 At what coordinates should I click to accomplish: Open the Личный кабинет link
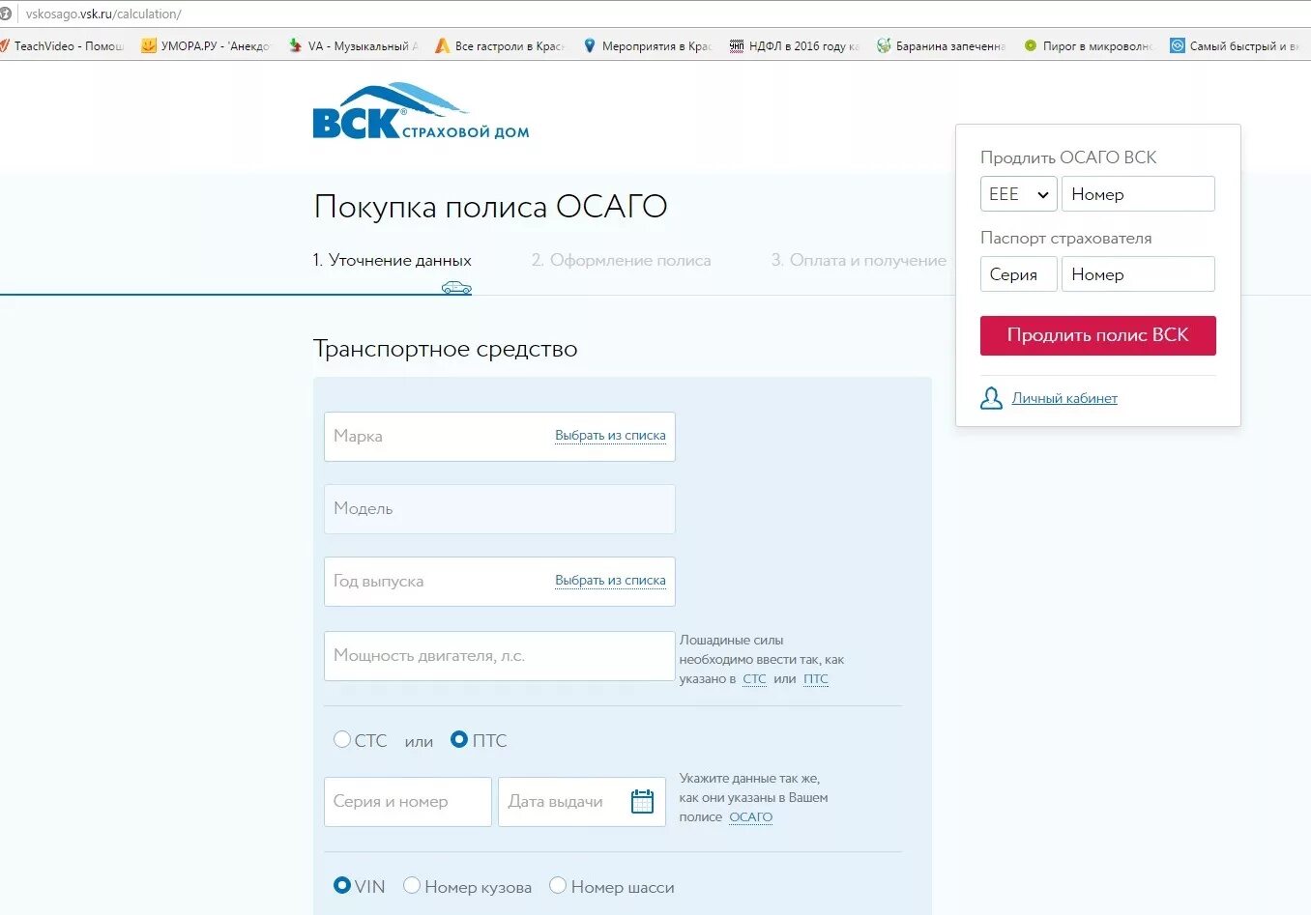coord(1064,398)
